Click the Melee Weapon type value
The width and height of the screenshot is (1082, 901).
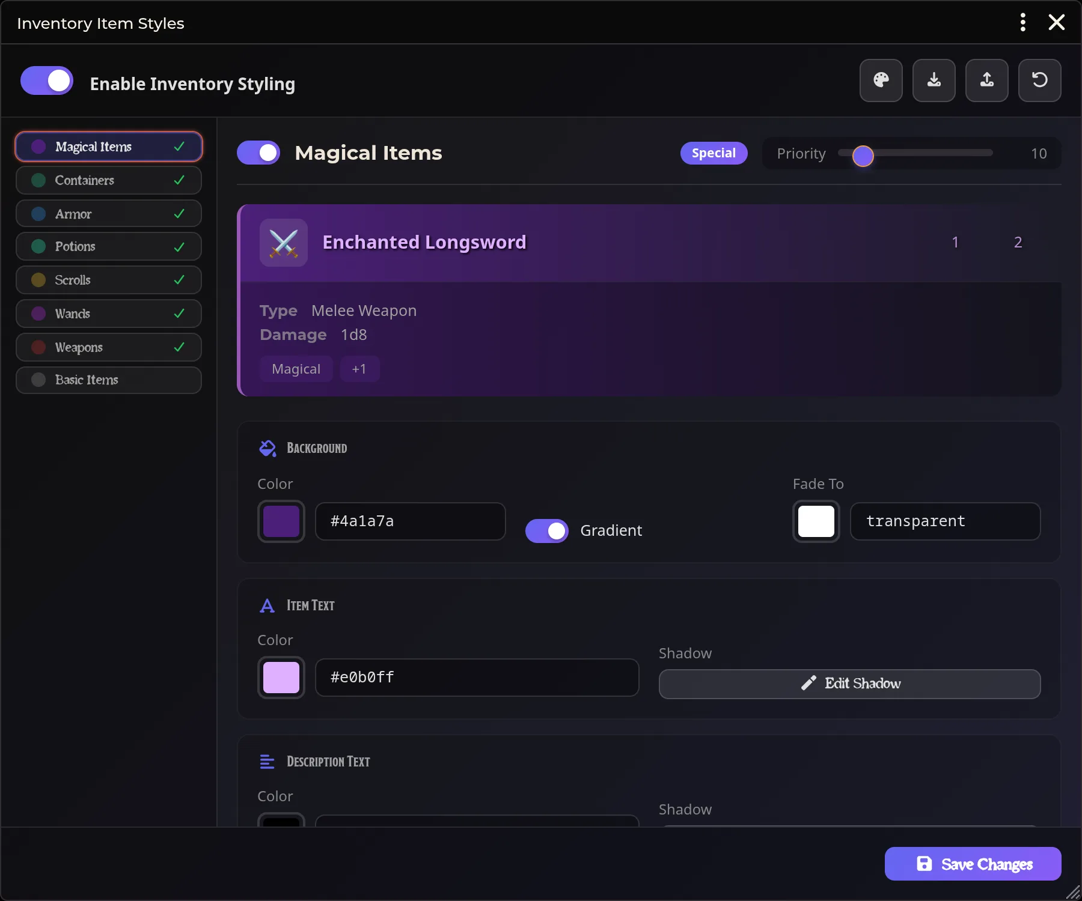pyautogui.click(x=364, y=311)
